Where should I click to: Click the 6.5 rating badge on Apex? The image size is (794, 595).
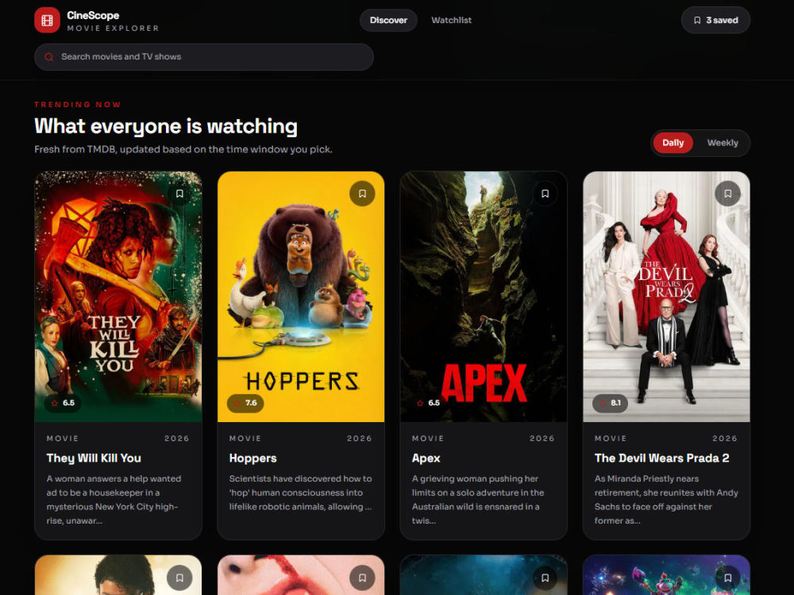point(429,403)
